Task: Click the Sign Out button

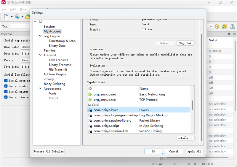Action: (185, 43)
